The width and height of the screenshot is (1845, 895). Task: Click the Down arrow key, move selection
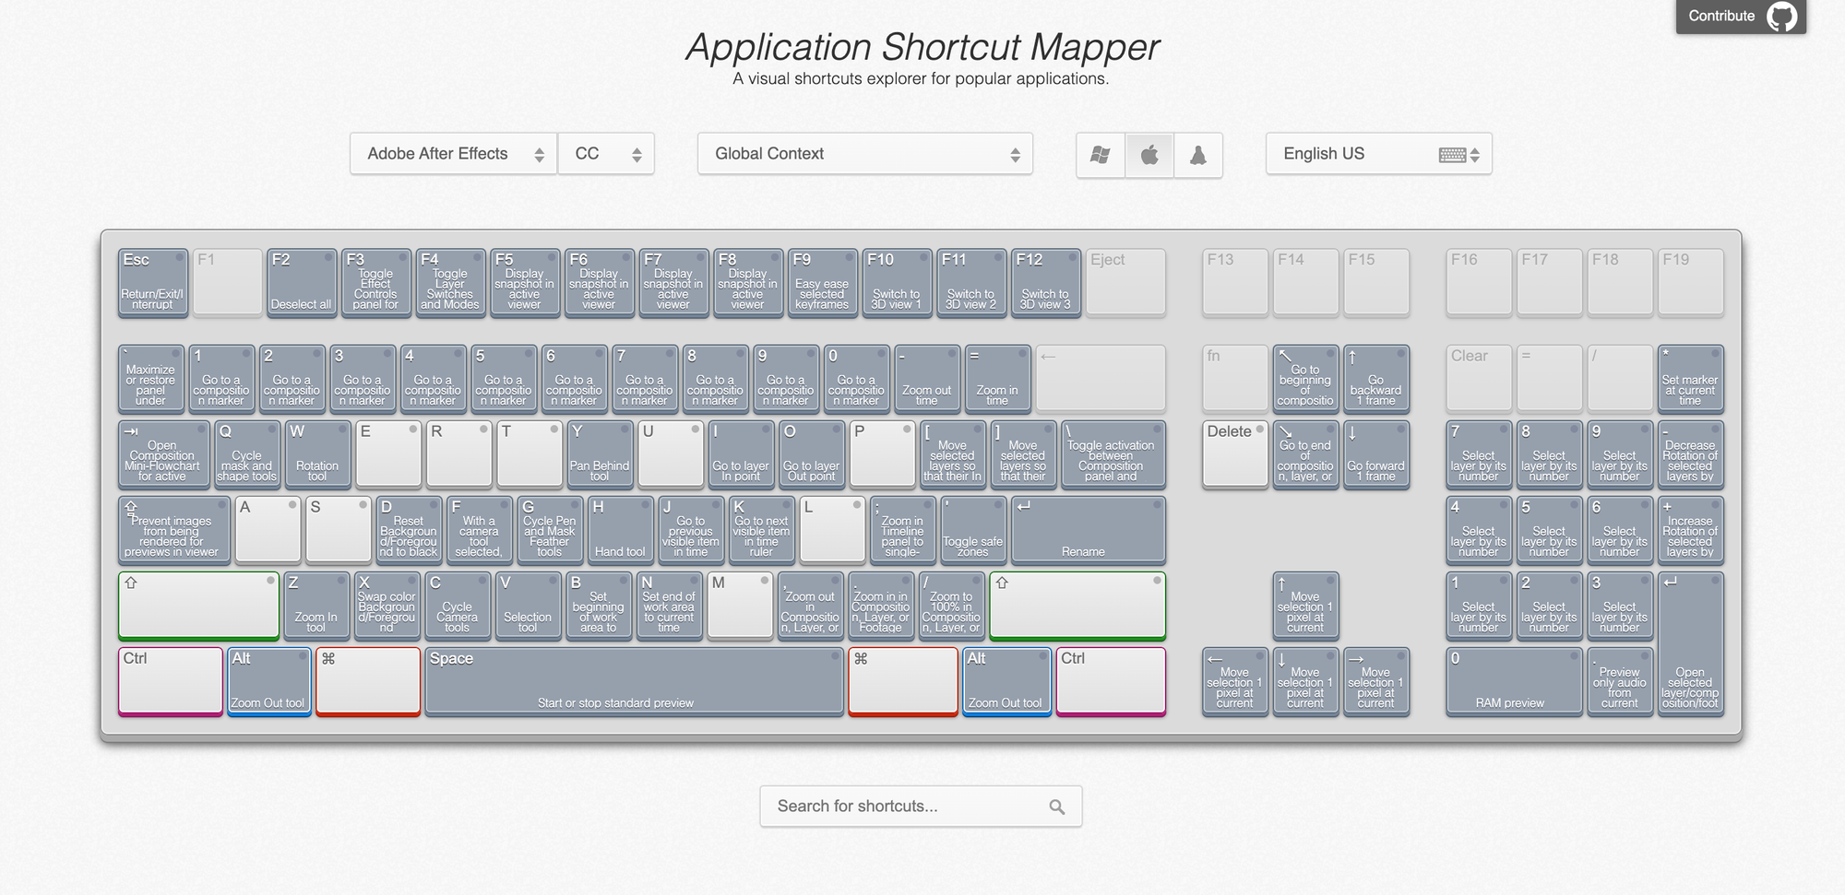point(1305,681)
